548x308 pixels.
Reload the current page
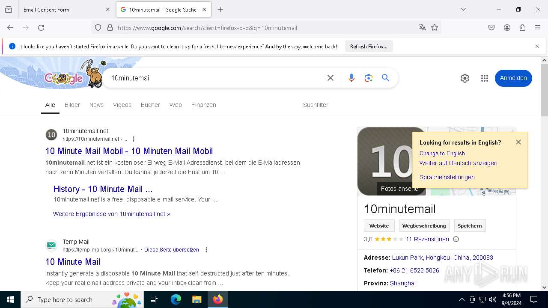(41, 28)
